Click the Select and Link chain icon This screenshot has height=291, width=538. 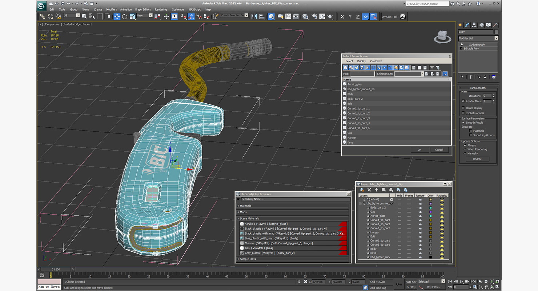(x=43, y=16)
